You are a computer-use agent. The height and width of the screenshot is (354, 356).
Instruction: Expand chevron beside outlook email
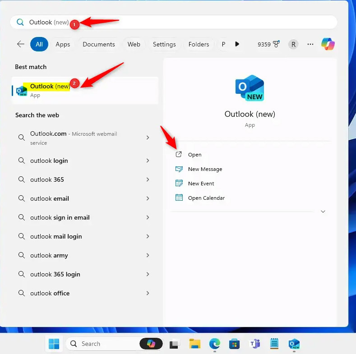pyautogui.click(x=148, y=198)
